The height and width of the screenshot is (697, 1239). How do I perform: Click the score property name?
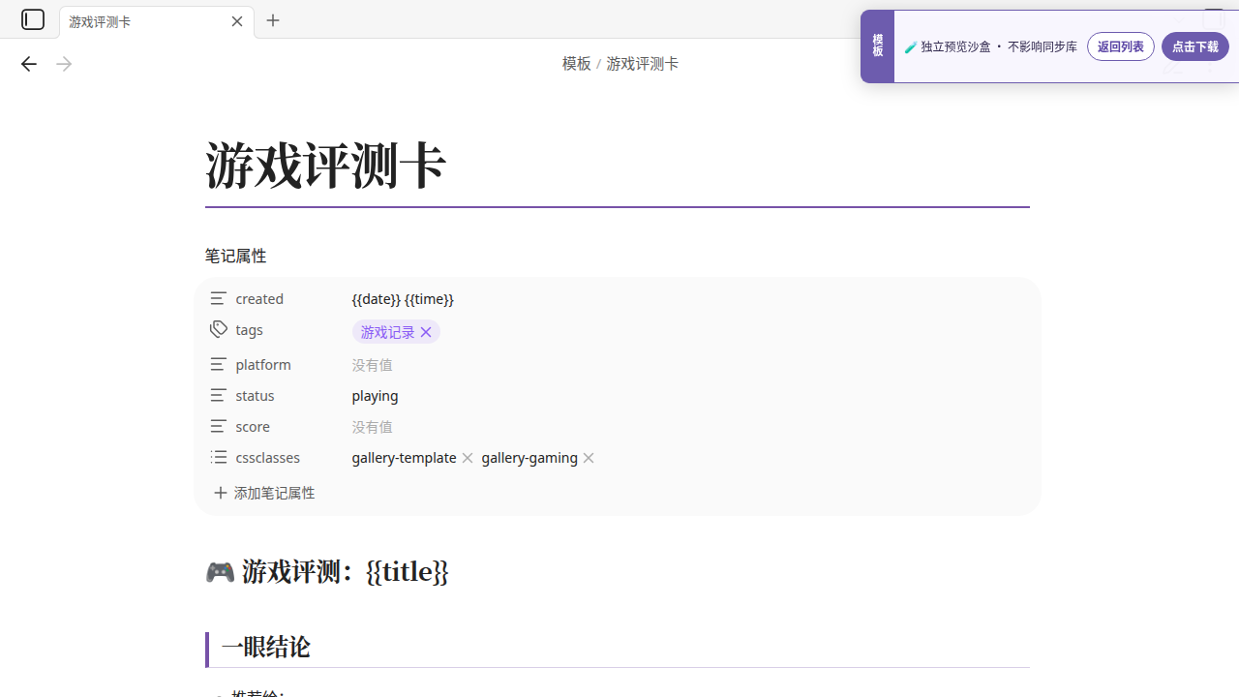click(x=253, y=427)
